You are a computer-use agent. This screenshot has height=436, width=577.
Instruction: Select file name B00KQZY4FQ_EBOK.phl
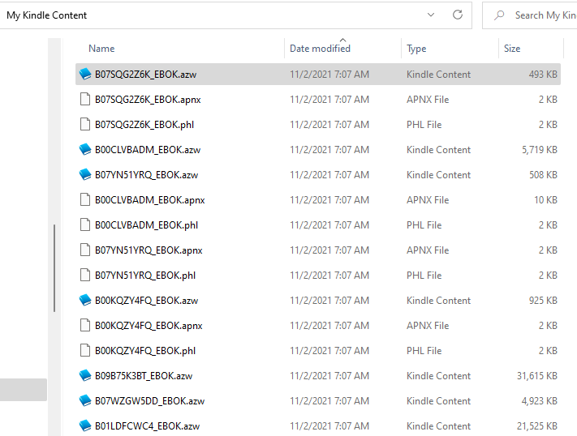tap(145, 351)
